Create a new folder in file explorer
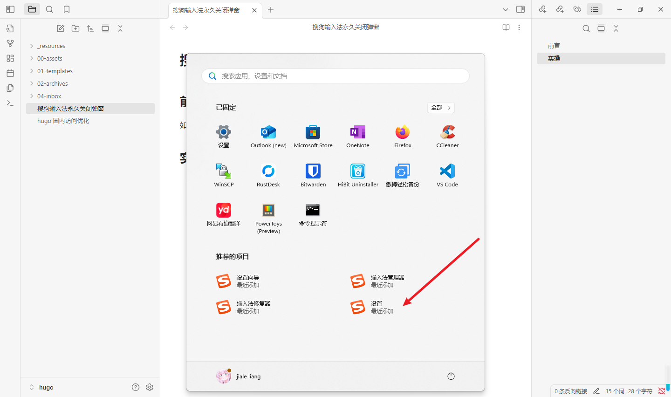Image resolution: width=671 pixels, height=397 pixels. [75, 28]
